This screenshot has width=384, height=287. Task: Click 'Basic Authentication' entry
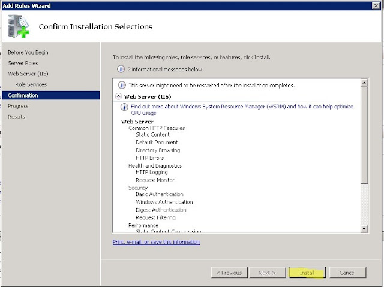coord(160,194)
